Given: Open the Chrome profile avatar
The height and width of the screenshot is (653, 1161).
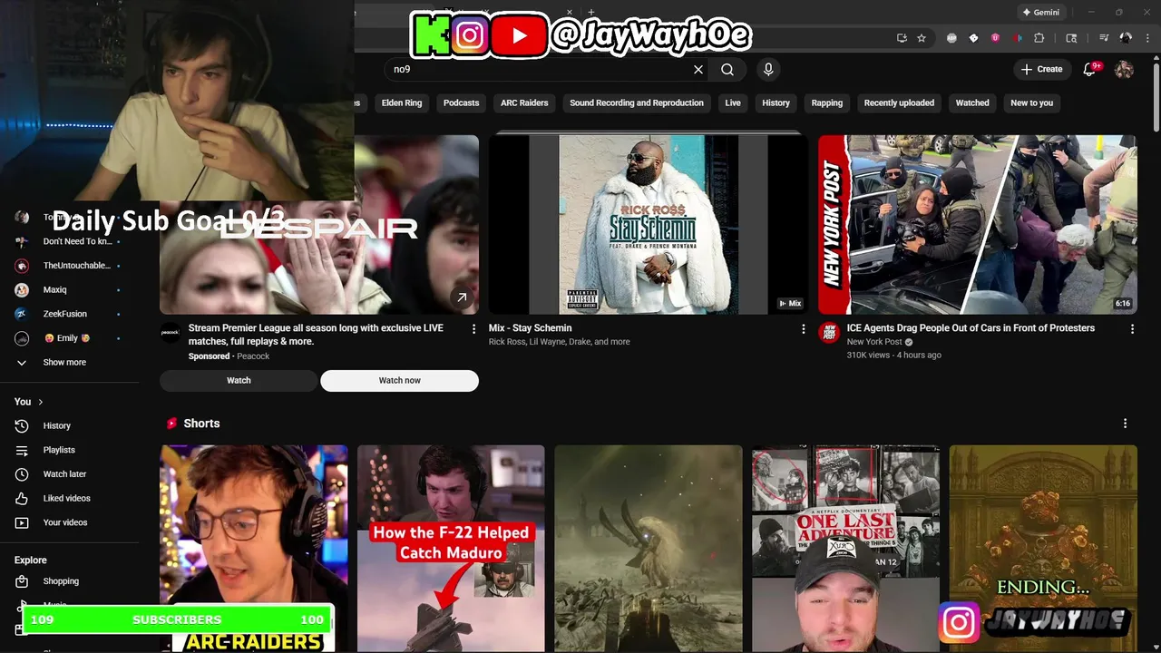Looking at the screenshot, I should pyautogui.click(x=1126, y=38).
